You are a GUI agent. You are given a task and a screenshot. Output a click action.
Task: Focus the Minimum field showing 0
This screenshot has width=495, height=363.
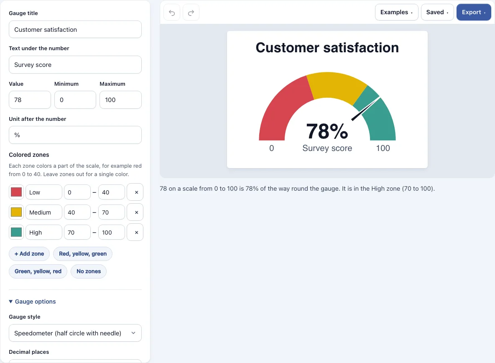[x=75, y=100]
